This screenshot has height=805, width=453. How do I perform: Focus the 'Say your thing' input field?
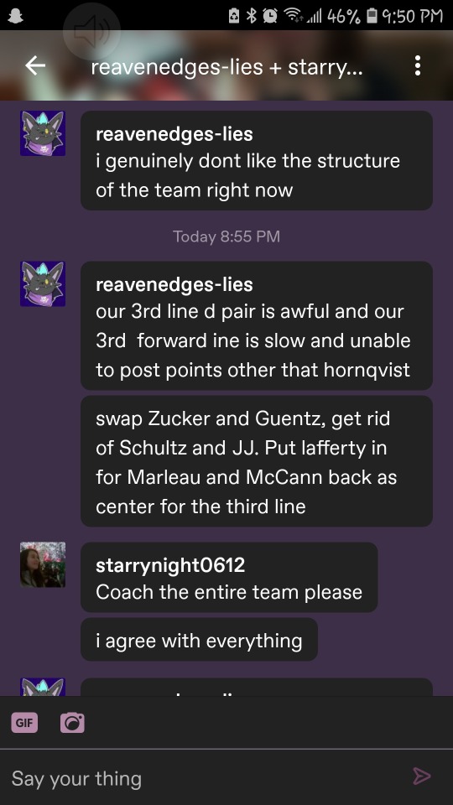pos(206,778)
